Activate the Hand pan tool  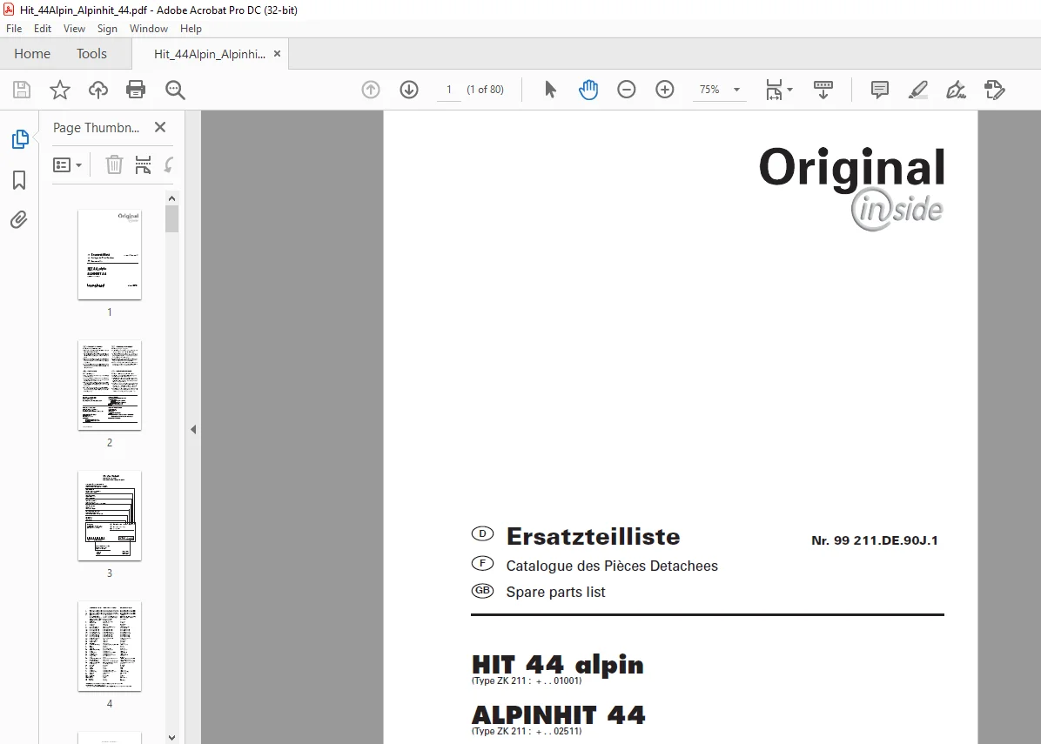[x=588, y=90]
